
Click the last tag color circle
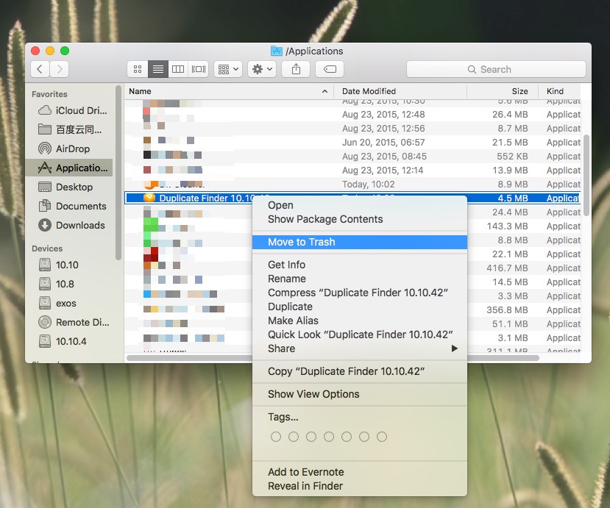tap(382, 437)
